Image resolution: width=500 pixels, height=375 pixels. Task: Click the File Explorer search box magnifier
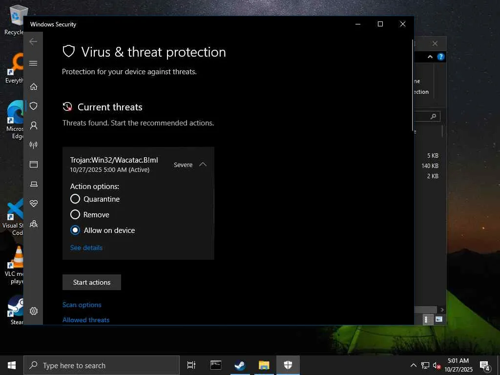433,116
